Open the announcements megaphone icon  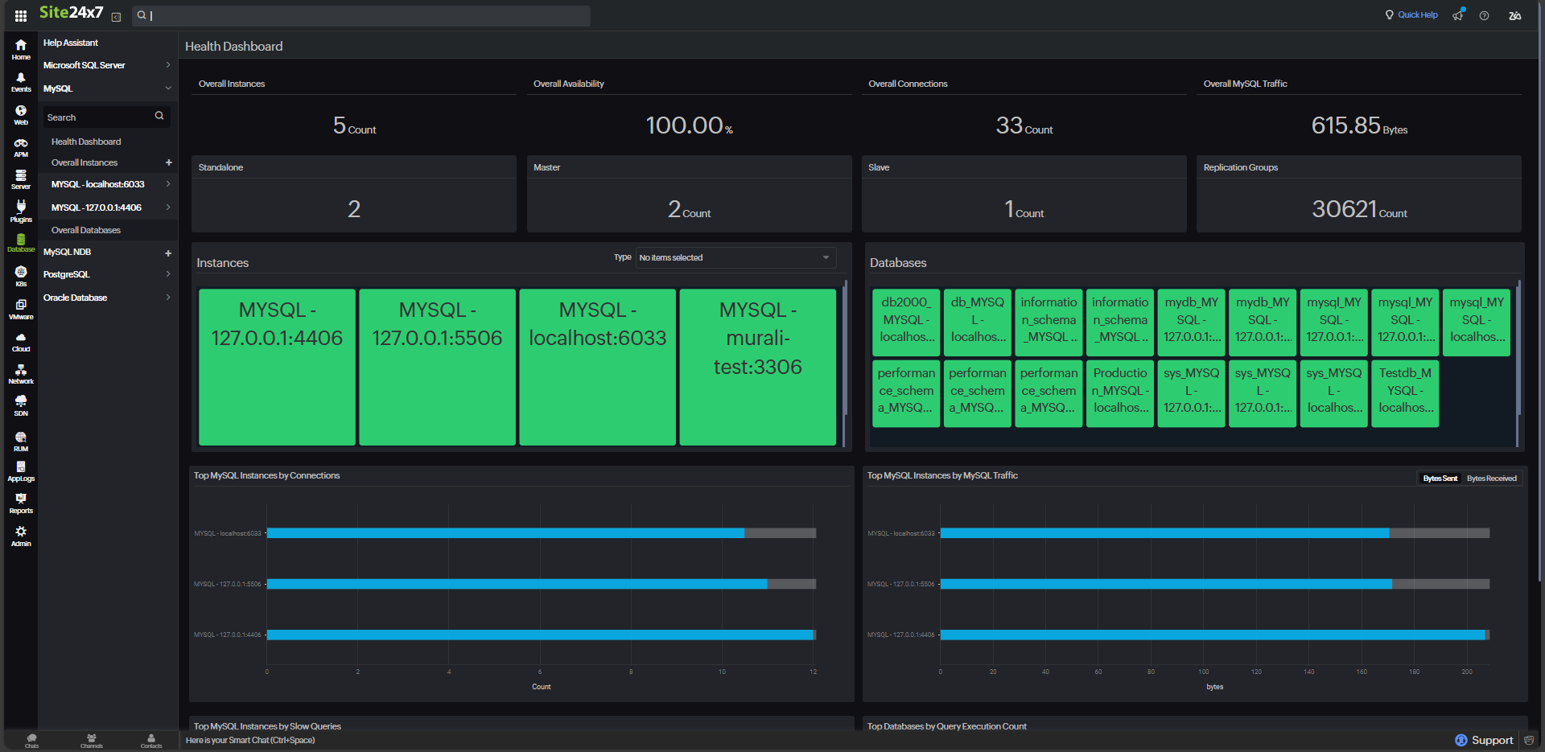click(1458, 15)
